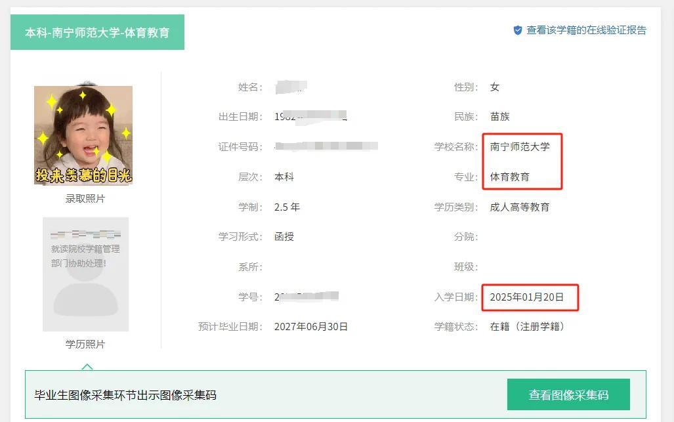Click the 函授 study form value
The image size is (674, 422).
click(x=284, y=237)
